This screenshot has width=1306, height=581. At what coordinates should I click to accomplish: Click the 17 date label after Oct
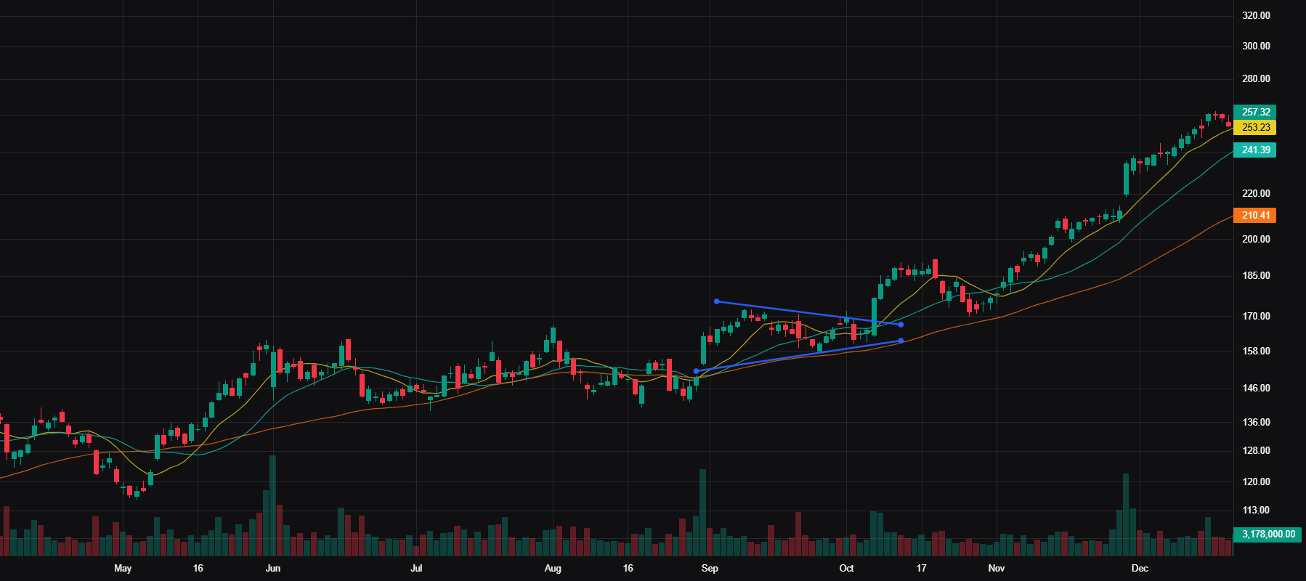[921, 568]
